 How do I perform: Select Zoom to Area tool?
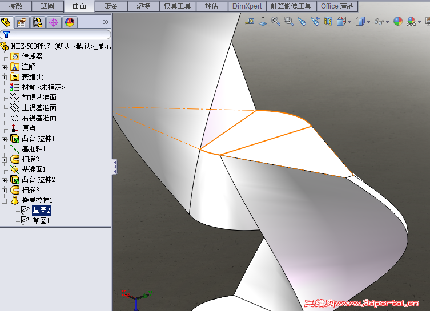click(289, 21)
